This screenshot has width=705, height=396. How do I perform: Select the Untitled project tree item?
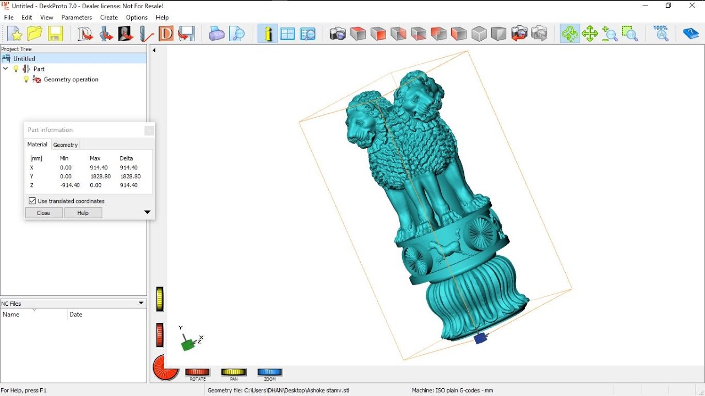[24, 59]
